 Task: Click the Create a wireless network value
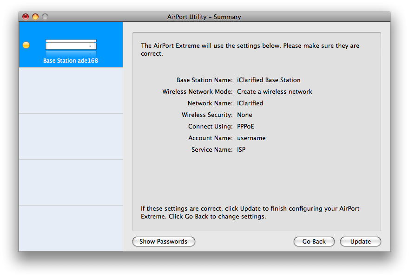coord(274,91)
